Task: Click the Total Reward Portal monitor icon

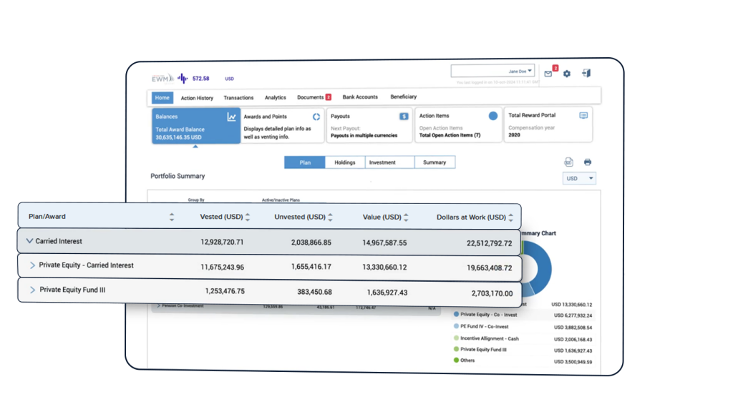Action: pos(583,115)
